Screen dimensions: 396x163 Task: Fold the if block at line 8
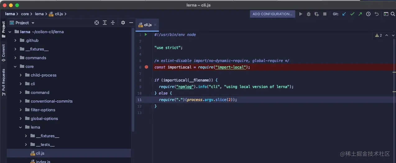tap(152, 80)
